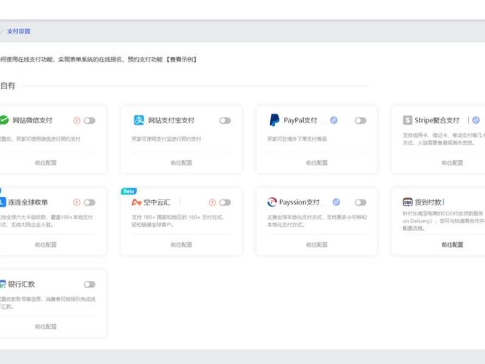
Task: Click the 银行汇款 title text
Action: pos(21,284)
